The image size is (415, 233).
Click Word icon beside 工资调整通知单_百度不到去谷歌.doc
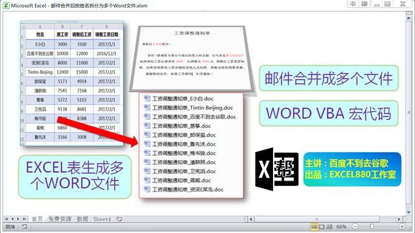click(147, 116)
